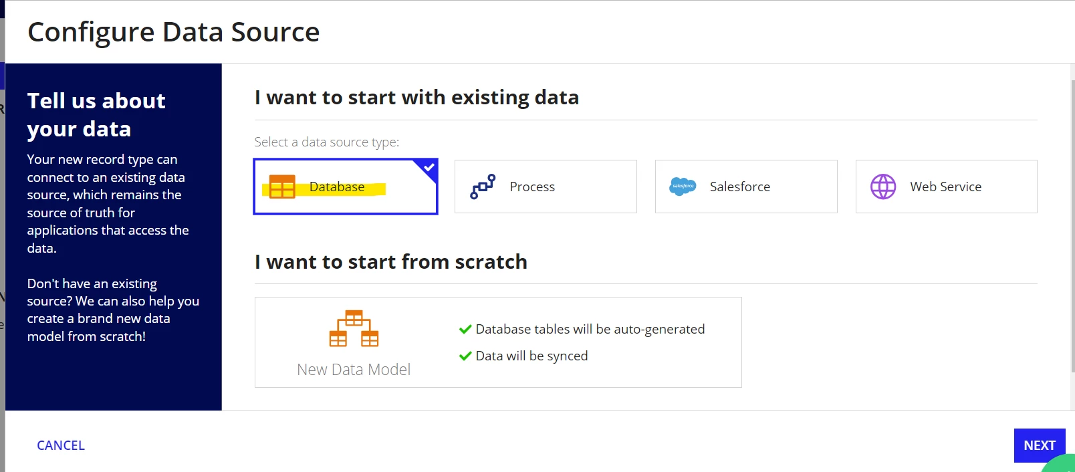Click the NEXT button
Image resolution: width=1075 pixels, height=472 pixels.
1040,445
